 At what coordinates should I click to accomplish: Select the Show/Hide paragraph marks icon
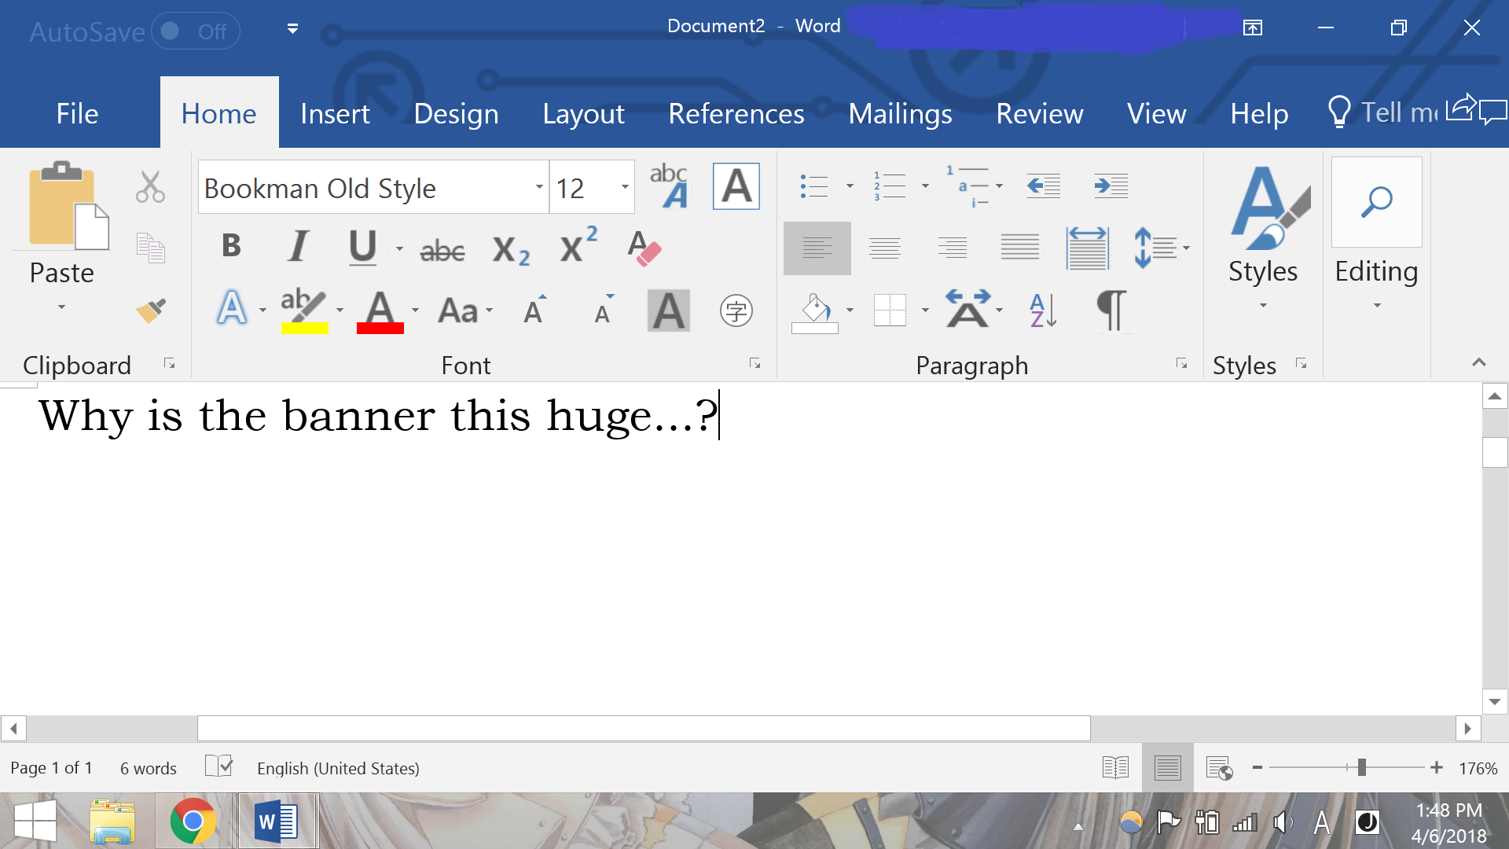tap(1110, 310)
